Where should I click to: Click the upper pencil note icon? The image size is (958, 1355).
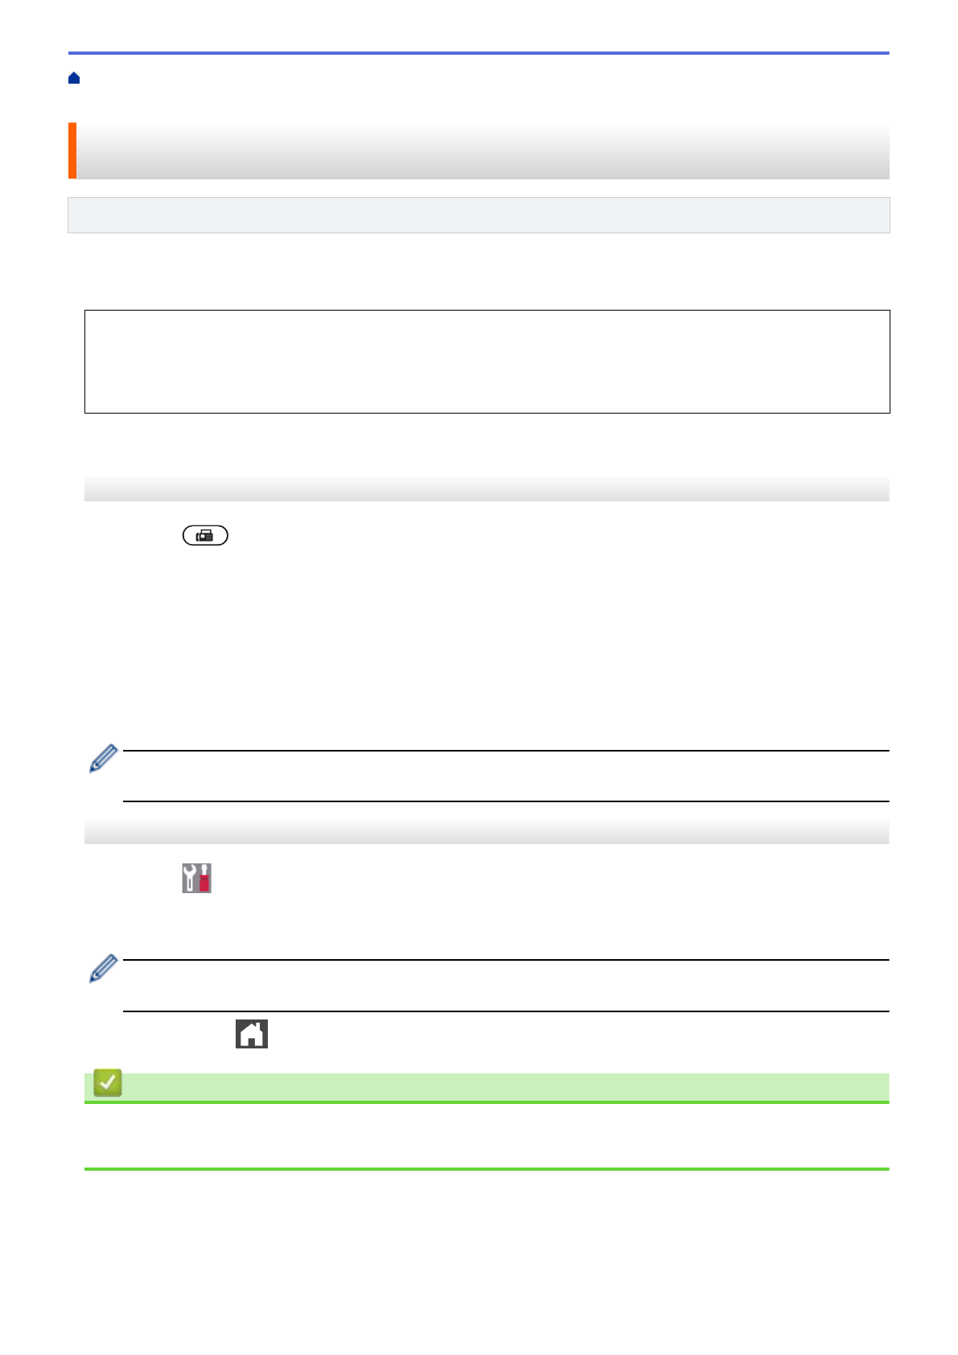click(103, 759)
